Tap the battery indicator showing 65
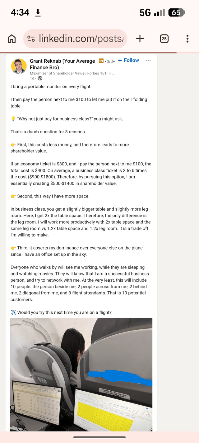 coord(176,12)
